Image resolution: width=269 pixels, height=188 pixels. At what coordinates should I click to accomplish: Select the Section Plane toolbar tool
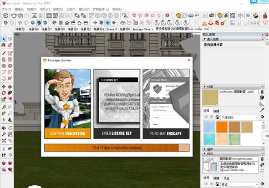[x=95, y=23]
